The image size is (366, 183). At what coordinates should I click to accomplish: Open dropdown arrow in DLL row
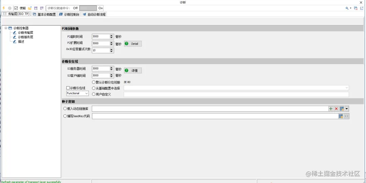[347, 109]
